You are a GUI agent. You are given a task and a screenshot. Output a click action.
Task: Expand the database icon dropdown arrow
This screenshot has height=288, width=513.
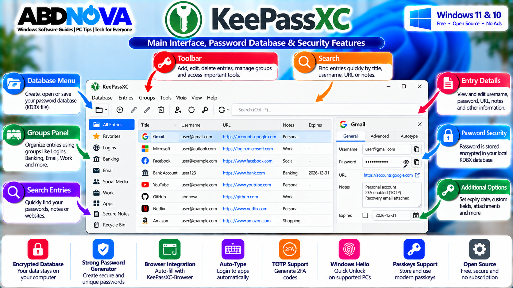coord(106,110)
